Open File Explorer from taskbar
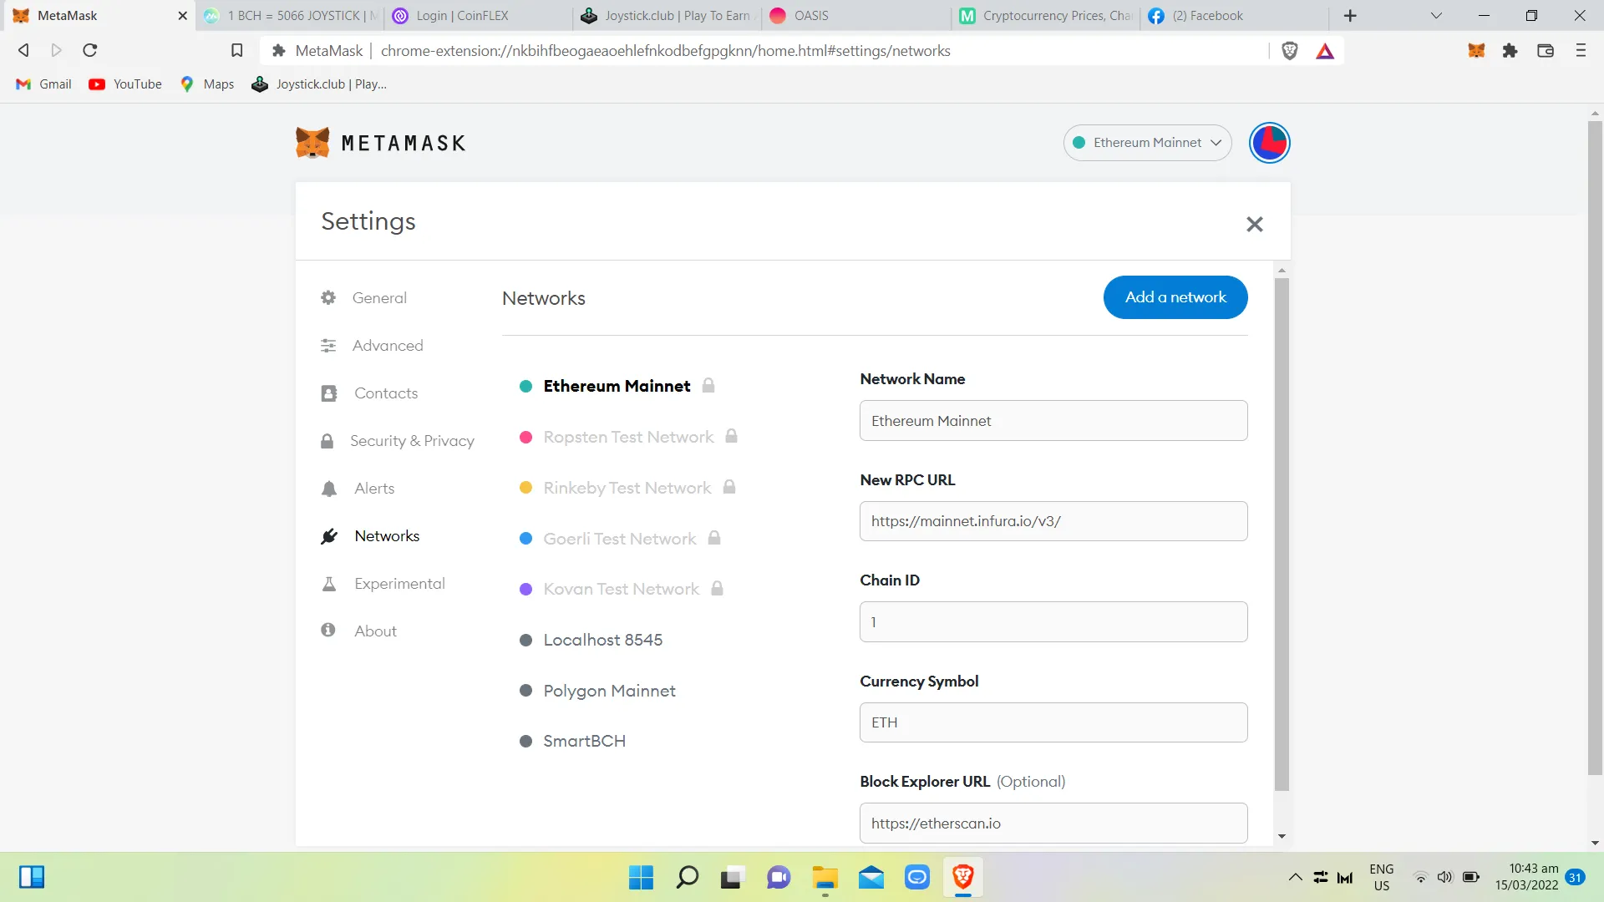The height and width of the screenshot is (902, 1604). (825, 878)
